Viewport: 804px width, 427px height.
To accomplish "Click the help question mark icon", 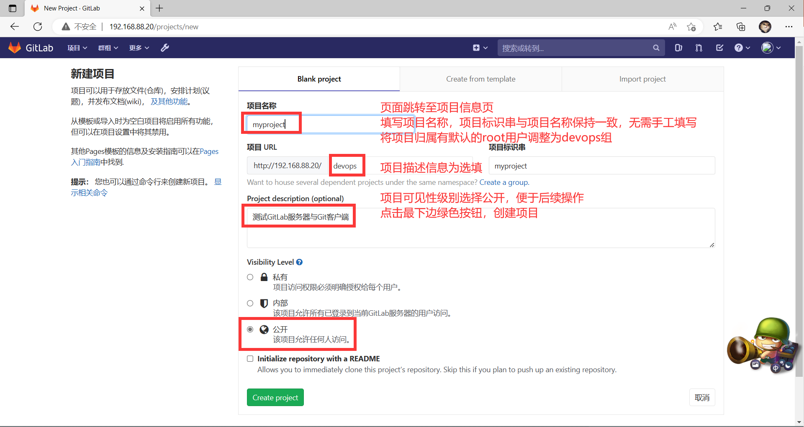I will tap(739, 48).
